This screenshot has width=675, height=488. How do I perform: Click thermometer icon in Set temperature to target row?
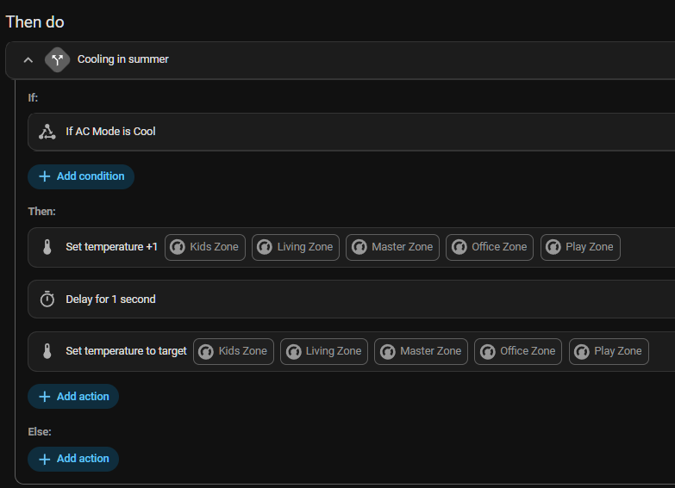tap(47, 351)
